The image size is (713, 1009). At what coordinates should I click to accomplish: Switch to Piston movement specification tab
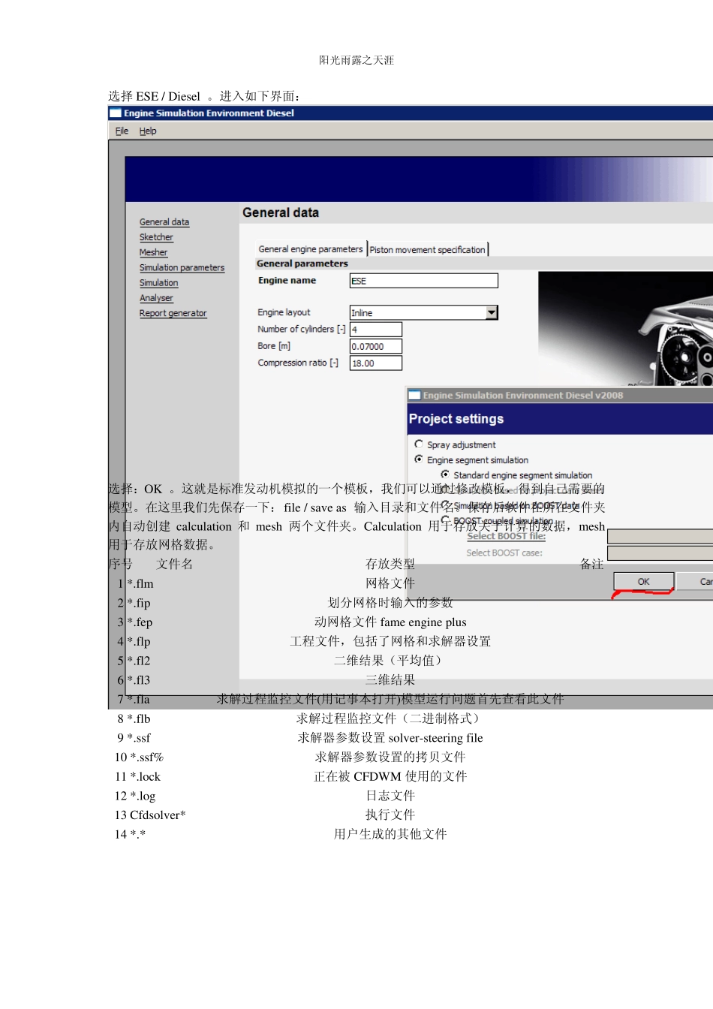click(428, 249)
